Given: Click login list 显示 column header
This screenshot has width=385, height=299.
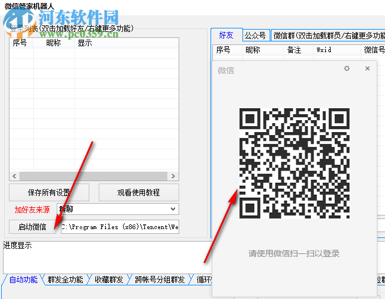Looking at the screenshot, I should pyautogui.click(x=127, y=43).
